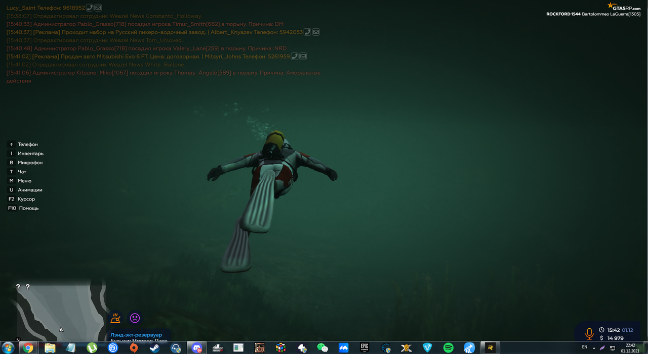Viewport: 648px width, 354px height.
Task: Click the 14 979 money balance
Action: [x=615, y=338]
